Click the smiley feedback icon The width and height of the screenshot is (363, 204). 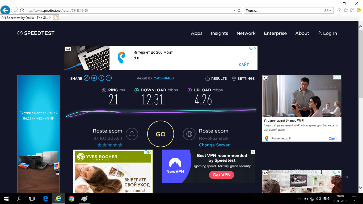(x=359, y=10)
